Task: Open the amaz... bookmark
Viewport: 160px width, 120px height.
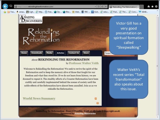Action: 21,12
